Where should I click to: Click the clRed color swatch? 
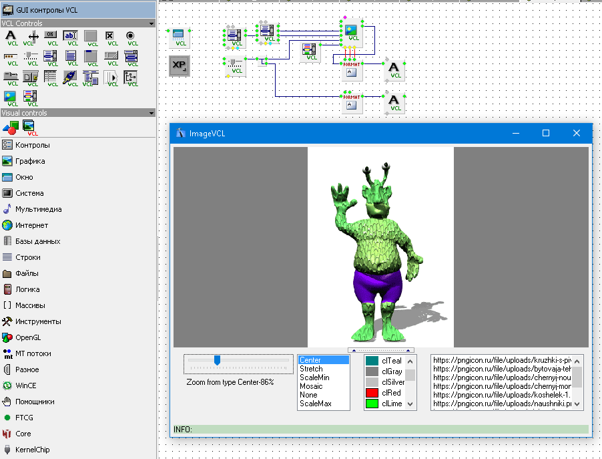(x=372, y=393)
